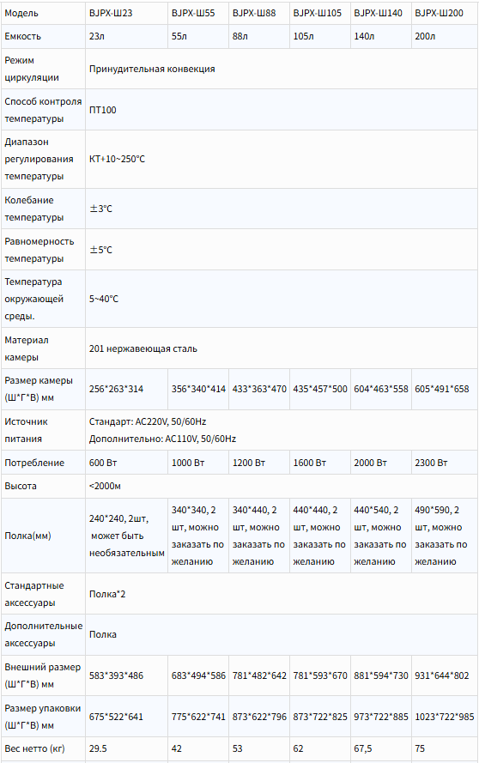
Task: Click the ±5°C uniformity value
Action: tap(100, 250)
